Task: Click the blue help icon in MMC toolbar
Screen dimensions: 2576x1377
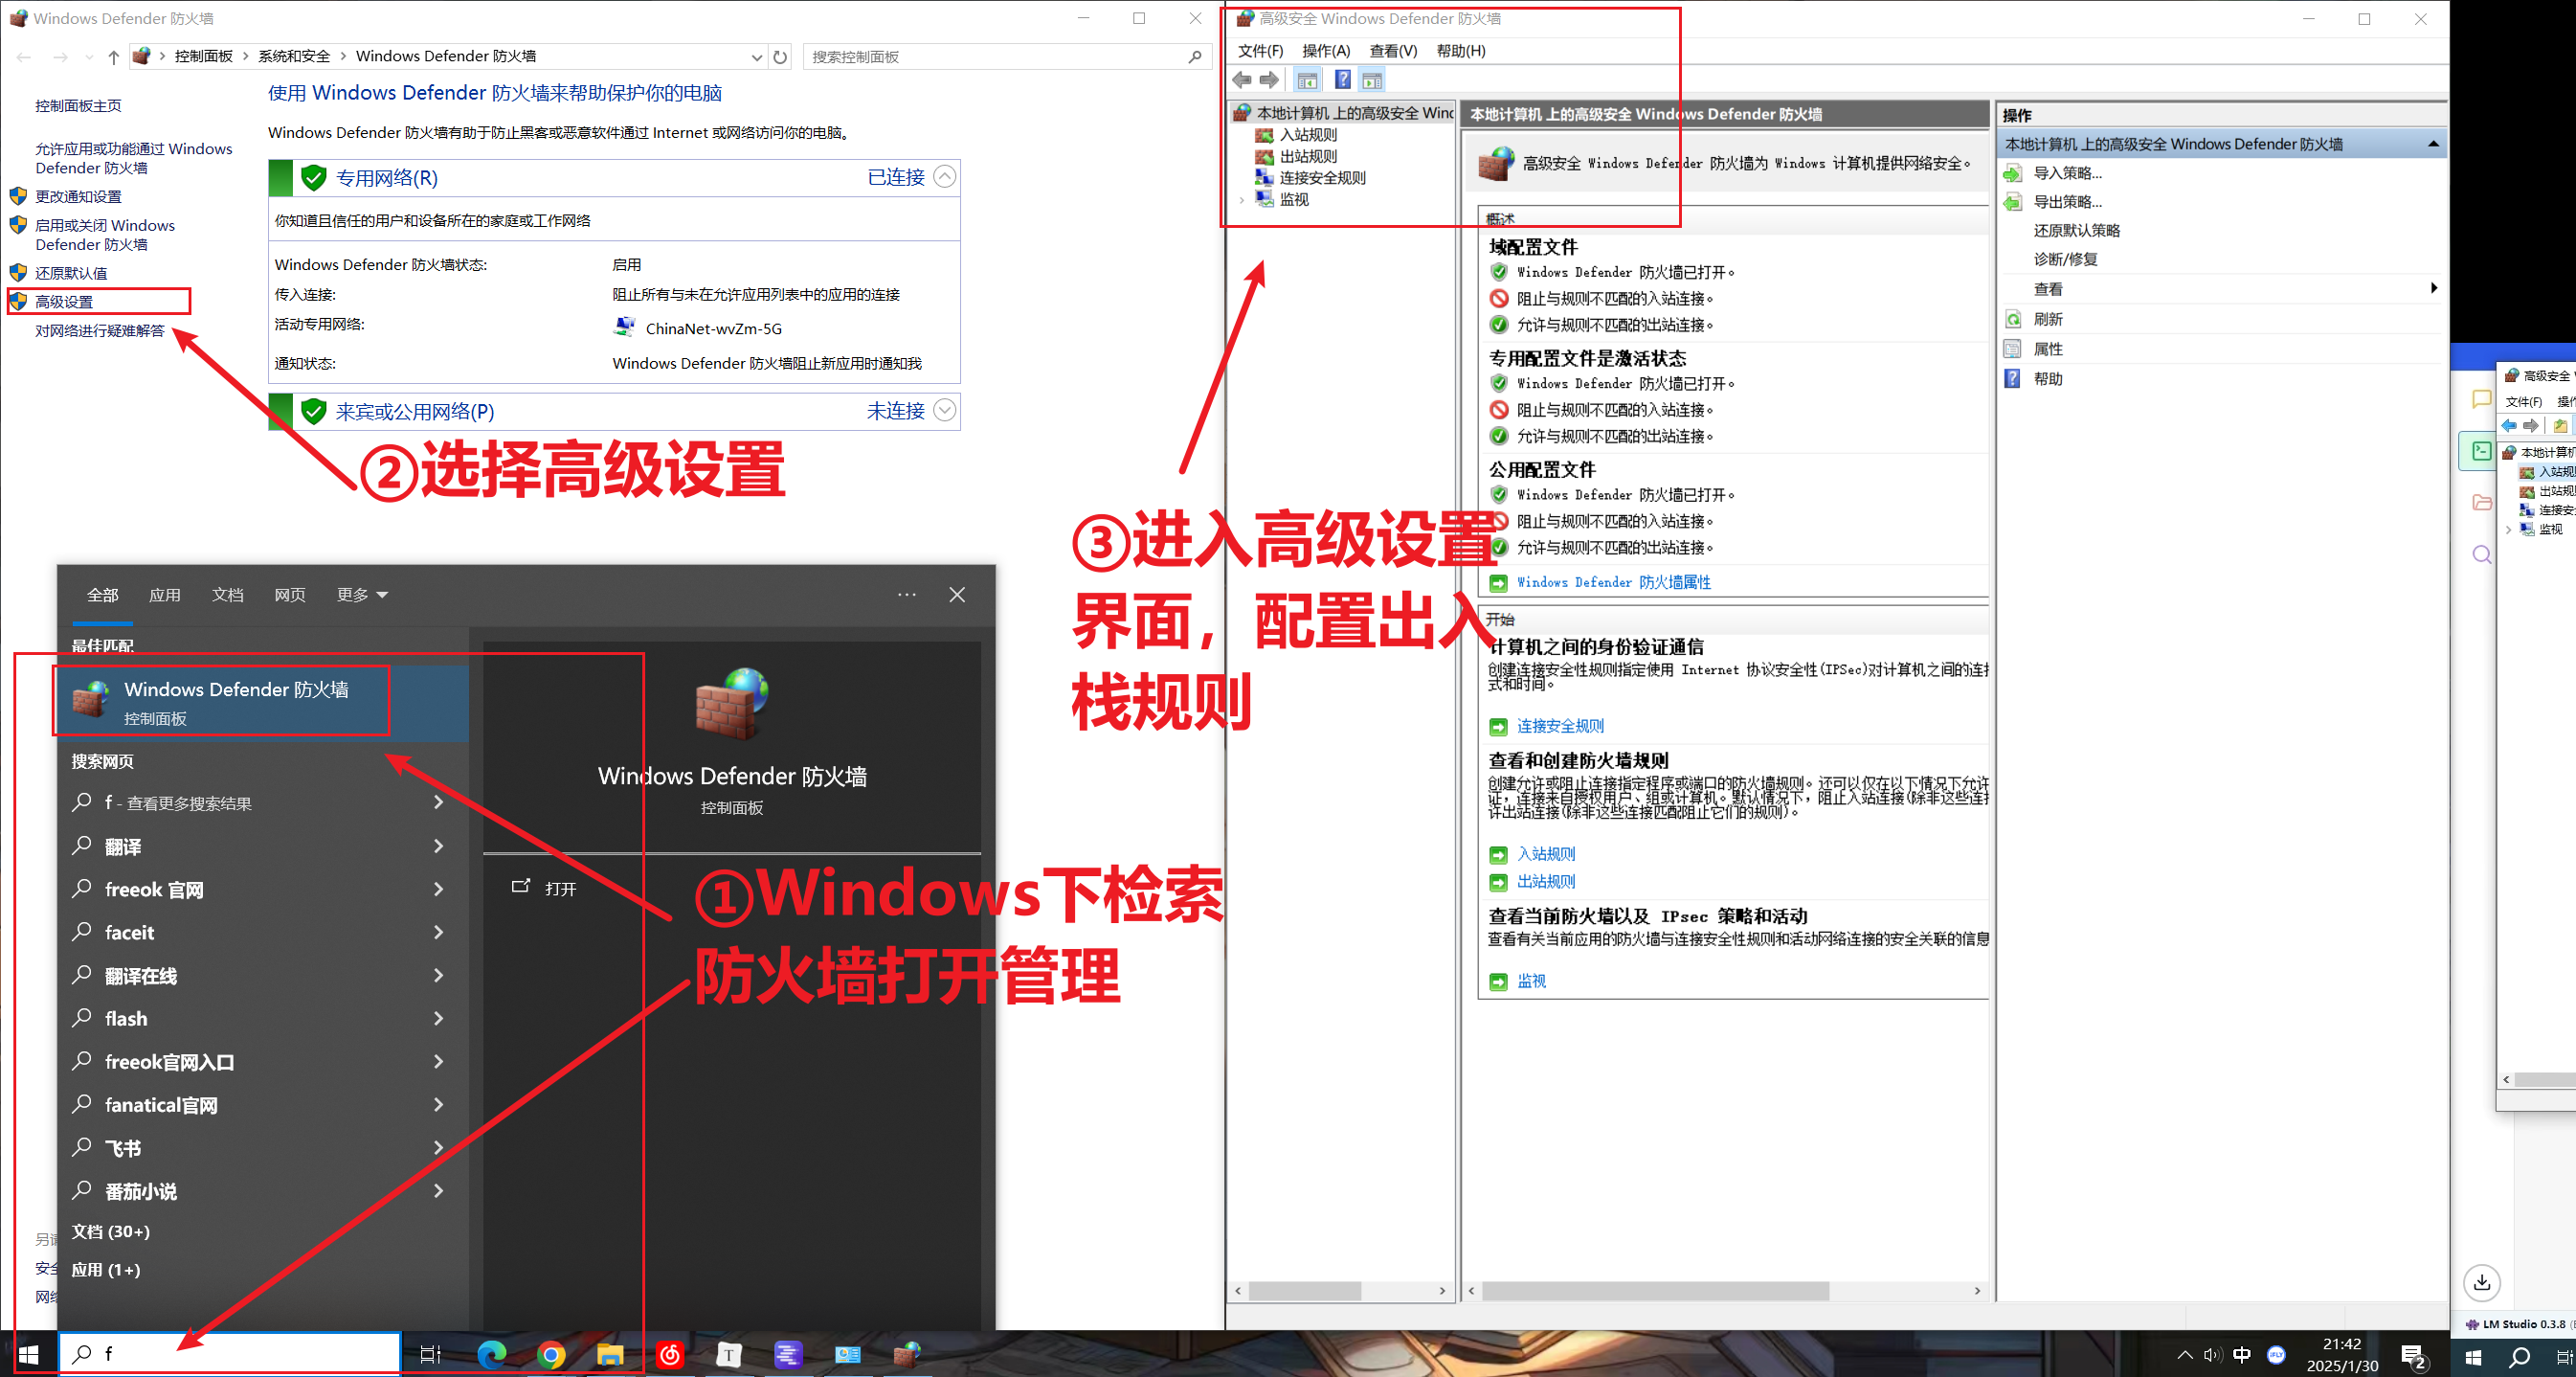Action: (1343, 80)
